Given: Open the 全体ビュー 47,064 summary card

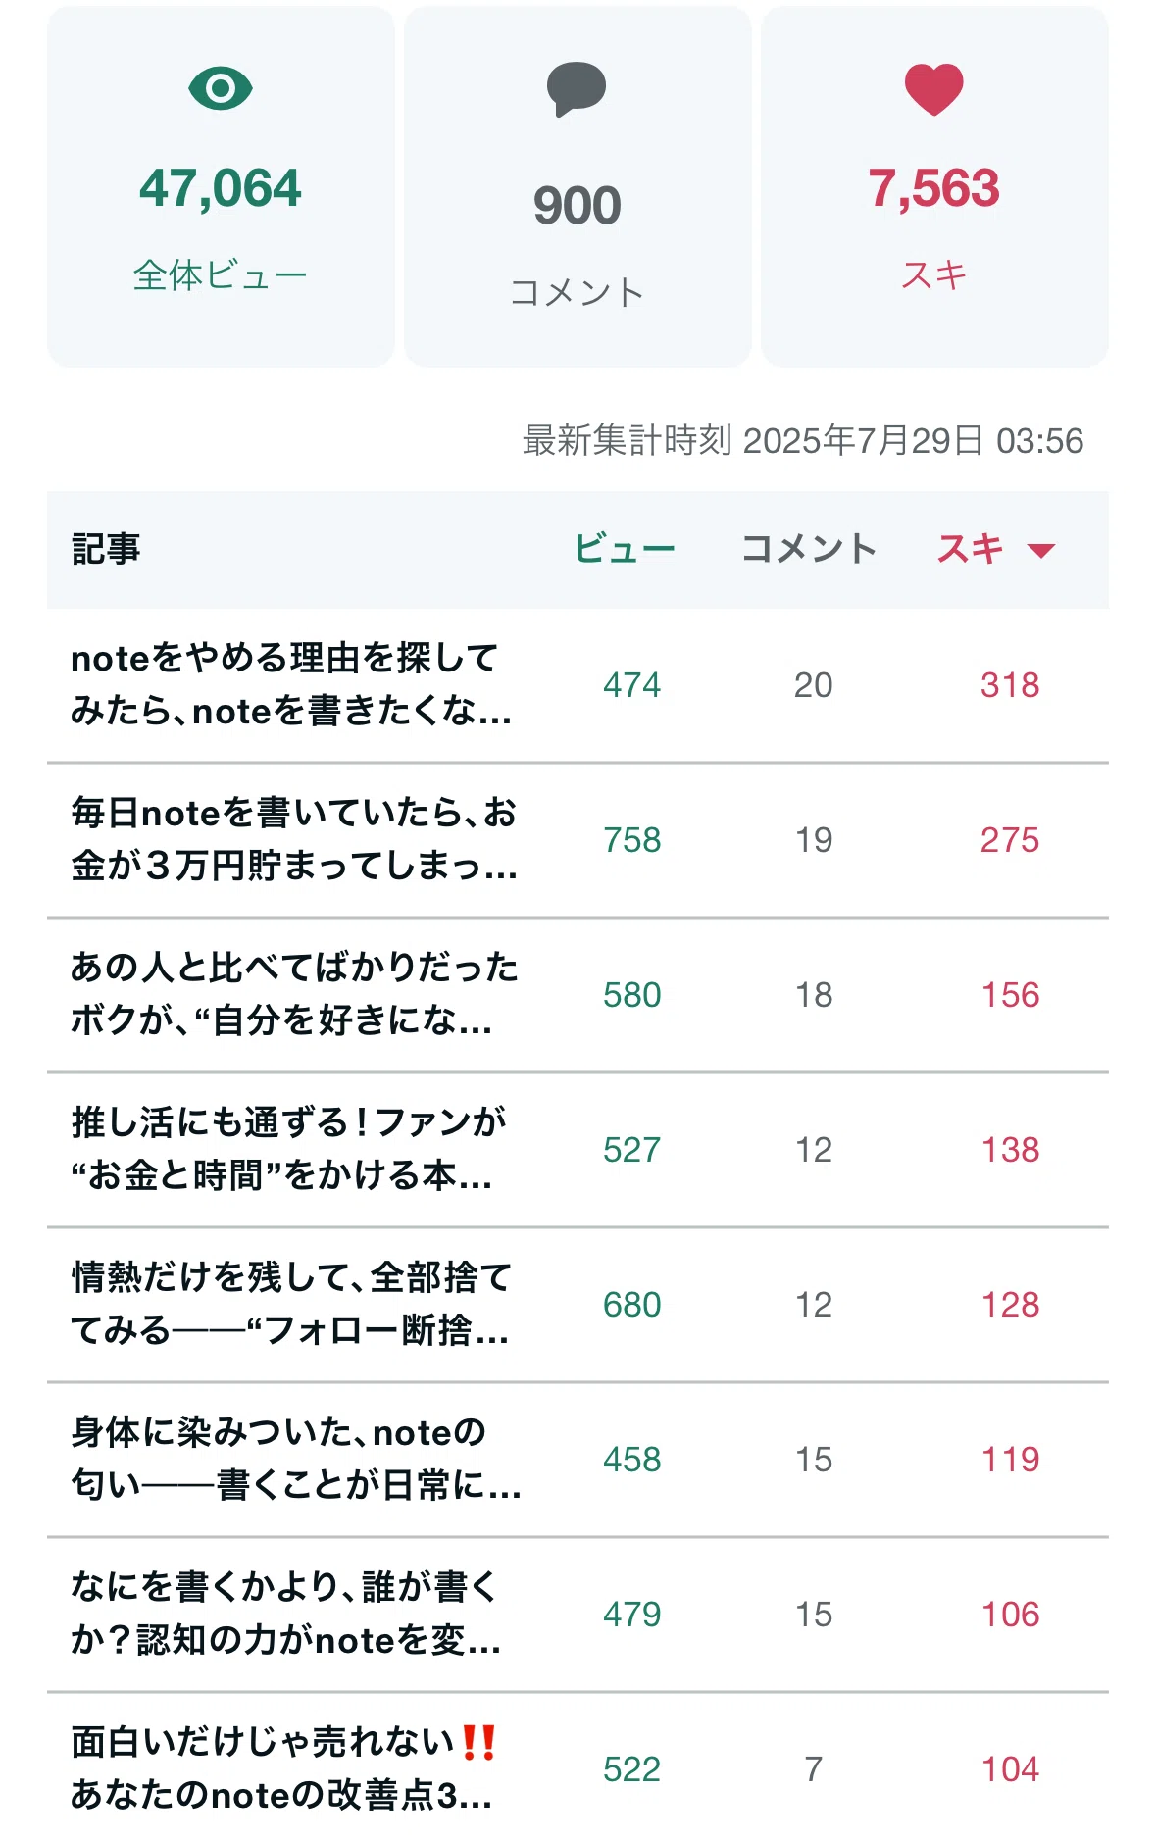Looking at the screenshot, I should pos(221,186).
